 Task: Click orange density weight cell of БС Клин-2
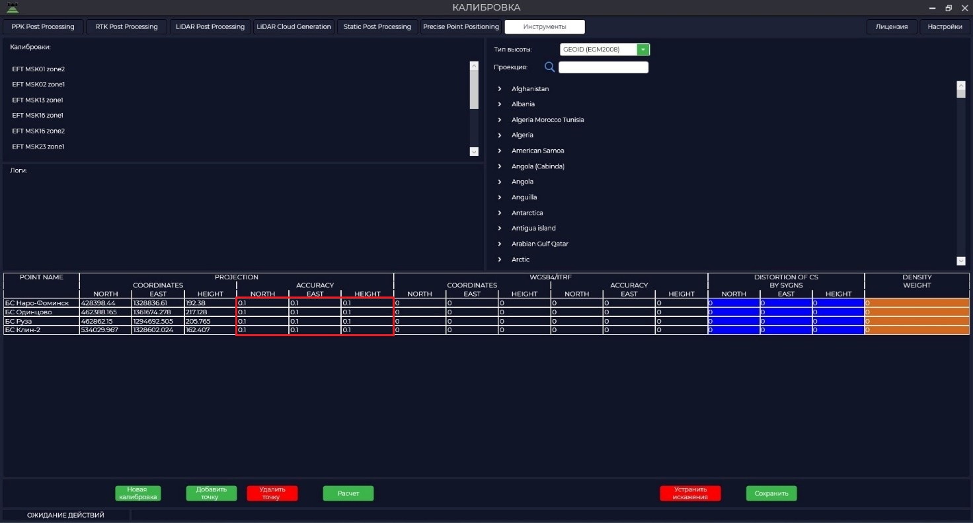(917, 330)
